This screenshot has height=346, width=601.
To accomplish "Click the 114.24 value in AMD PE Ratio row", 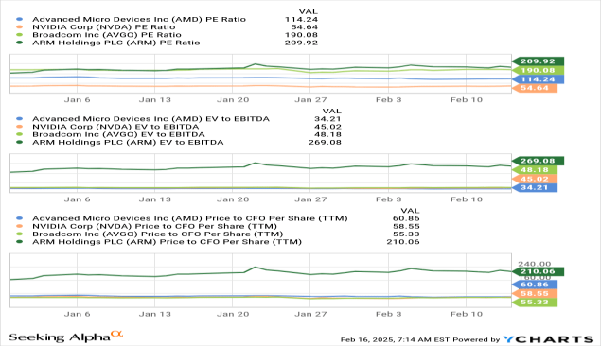I will pyautogui.click(x=301, y=20).
